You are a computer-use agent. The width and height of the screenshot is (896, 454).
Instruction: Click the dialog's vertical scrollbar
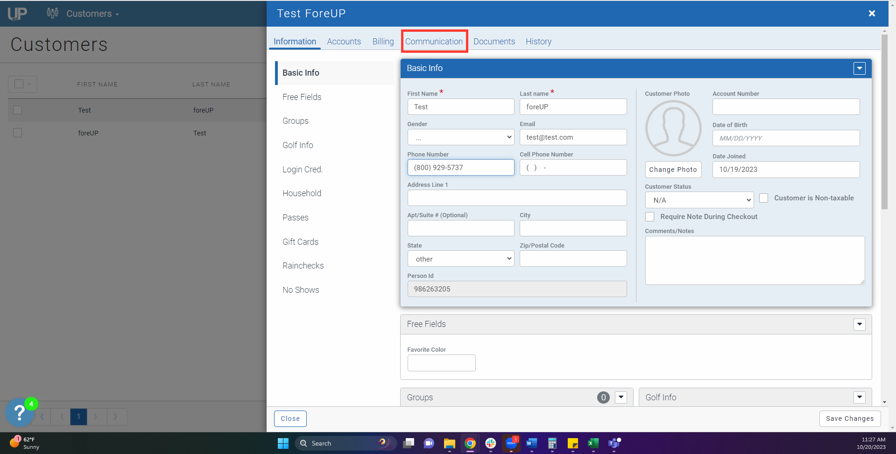(884, 121)
